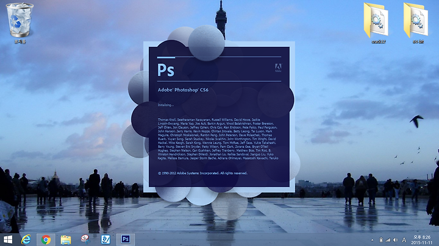Click the 'Adobe Photoshop CS6' title text

(183, 90)
